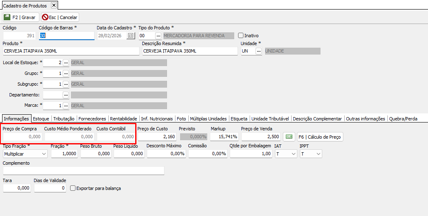
Task: Open Unidade lookup ellipsis button
Action: coord(259,51)
